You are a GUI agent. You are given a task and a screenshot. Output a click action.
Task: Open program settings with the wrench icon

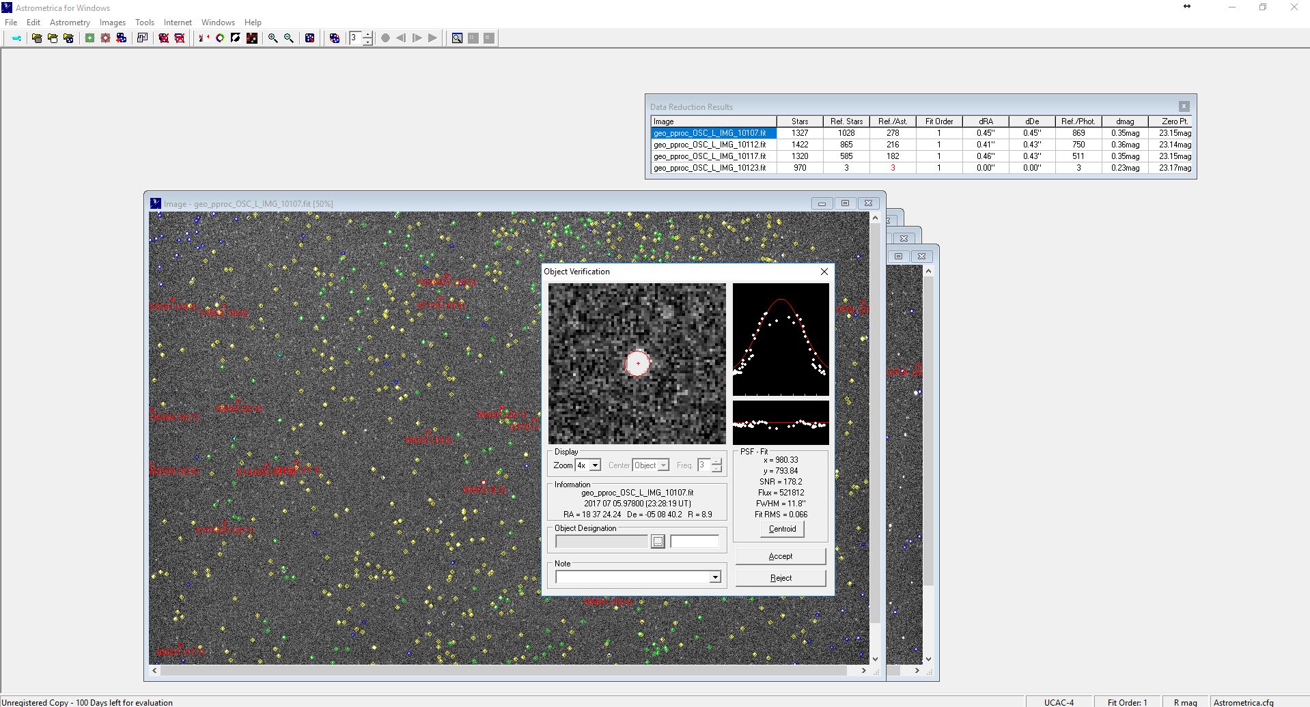tap(16, 38)
